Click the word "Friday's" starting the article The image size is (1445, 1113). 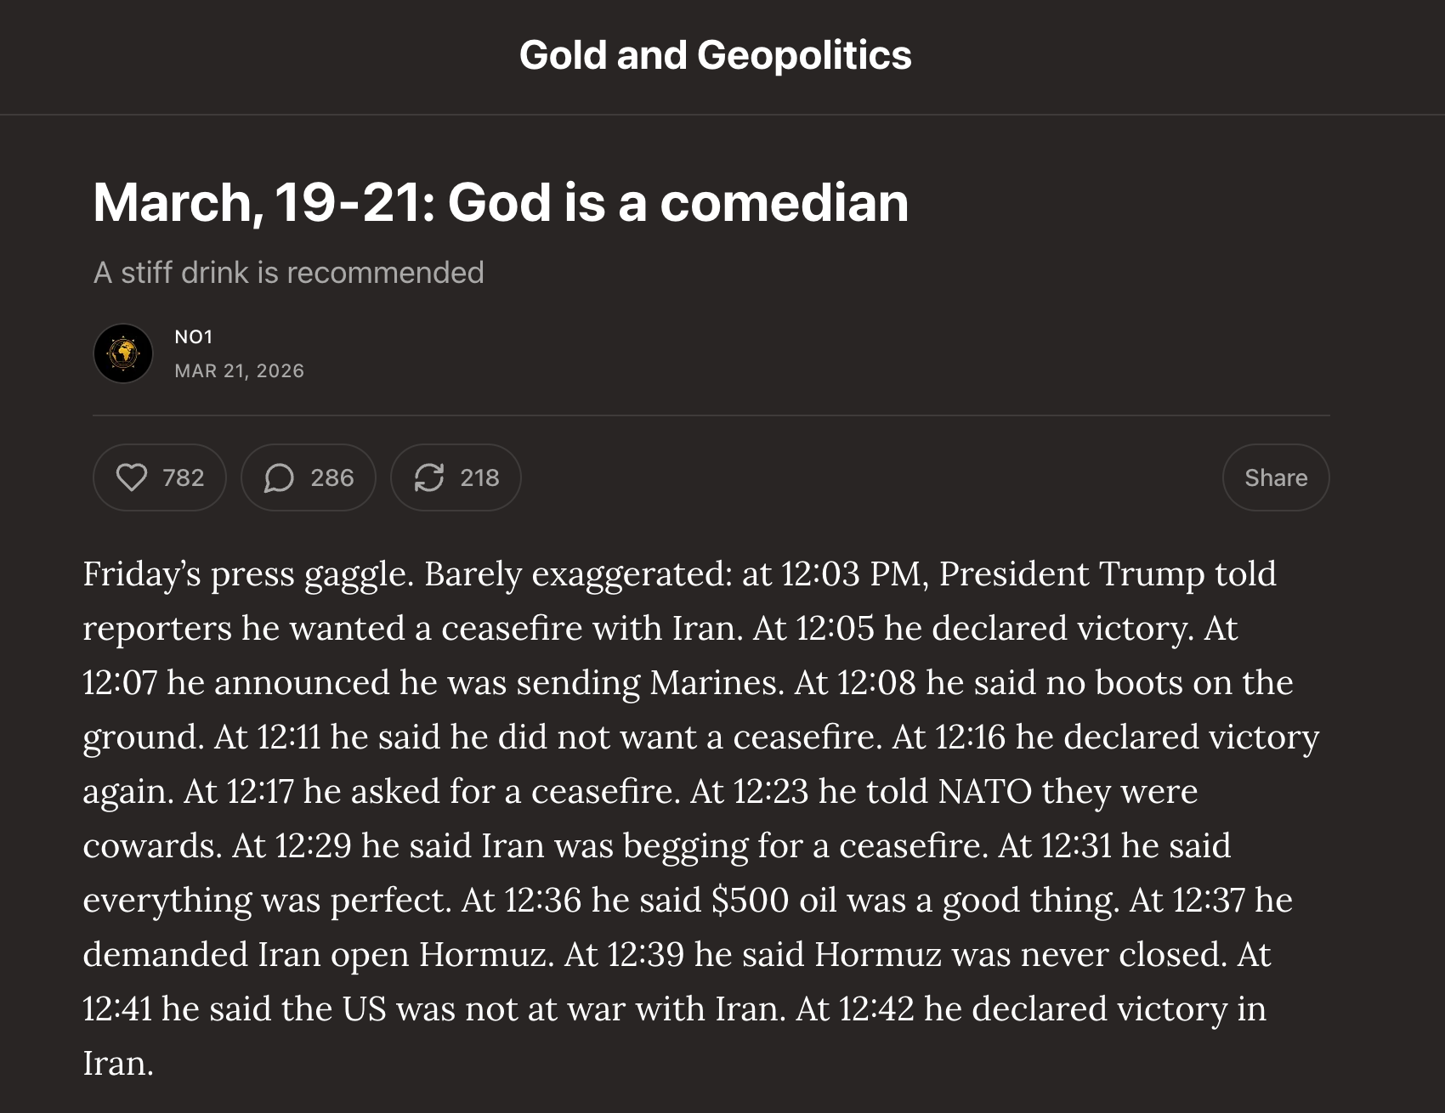click(x=142, y=574)
